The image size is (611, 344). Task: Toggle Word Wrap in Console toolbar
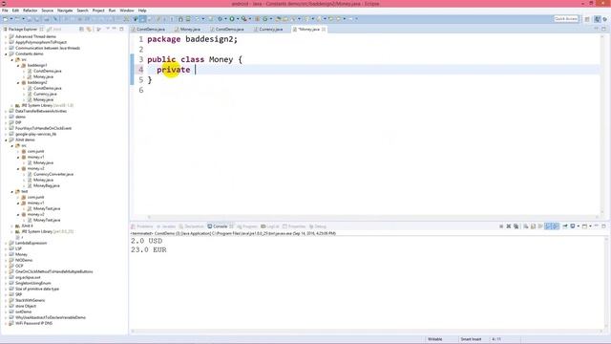click(540, 226)
